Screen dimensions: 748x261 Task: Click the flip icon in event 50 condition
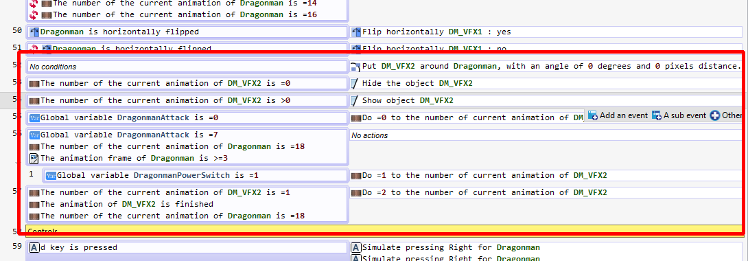[34, 32]
